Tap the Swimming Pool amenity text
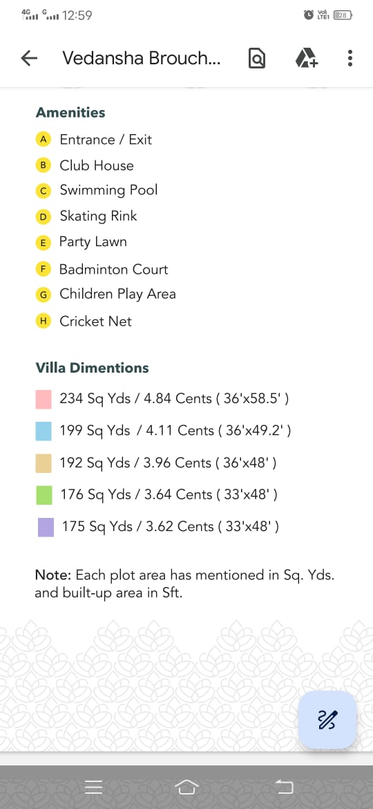 point(108,190)
